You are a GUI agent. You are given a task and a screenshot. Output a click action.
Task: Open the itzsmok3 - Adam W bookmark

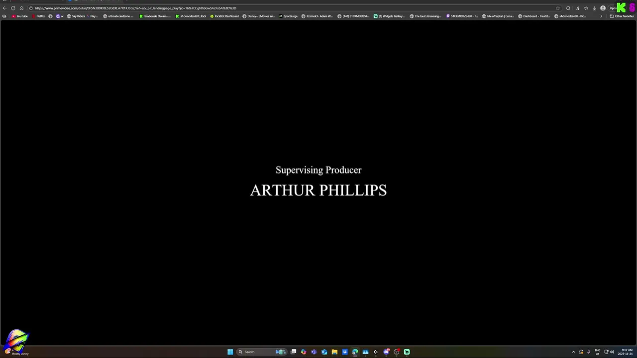pos(317,16)
